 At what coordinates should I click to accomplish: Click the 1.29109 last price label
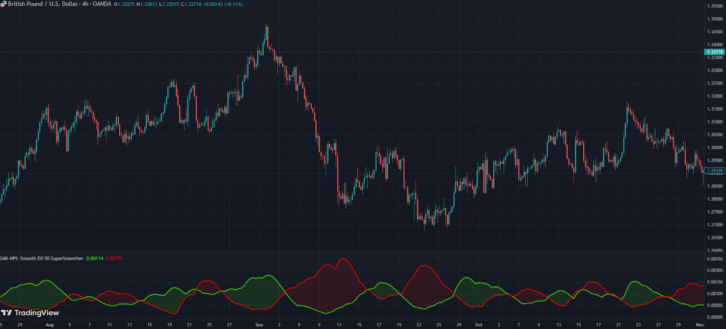coord(714,170)
